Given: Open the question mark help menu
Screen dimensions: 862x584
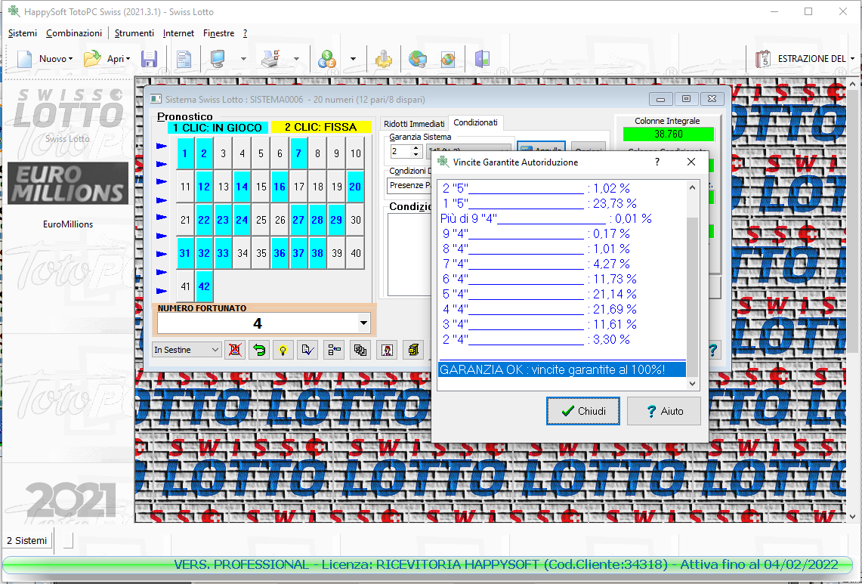Looking at the screenshot, I should point(246,33).
